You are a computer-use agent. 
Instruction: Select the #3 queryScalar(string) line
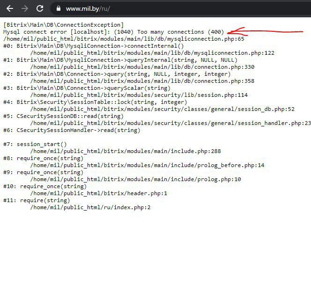pyautogui.click(x=87, y=88)
